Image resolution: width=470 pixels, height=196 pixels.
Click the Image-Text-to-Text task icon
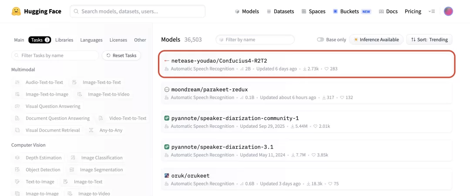point(74,82)
